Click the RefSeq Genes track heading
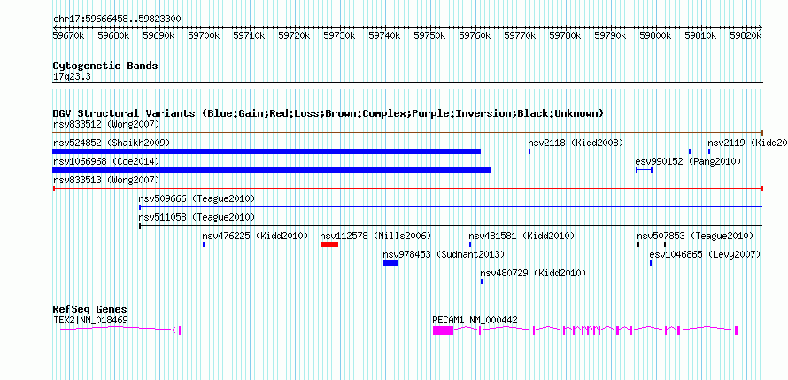788x380 pixels. [x=90, y=309]
